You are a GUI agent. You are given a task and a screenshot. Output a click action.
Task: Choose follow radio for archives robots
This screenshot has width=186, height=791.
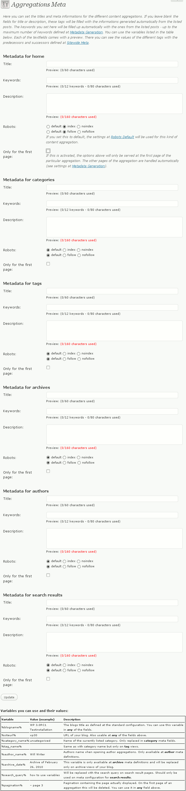[65, 463]
